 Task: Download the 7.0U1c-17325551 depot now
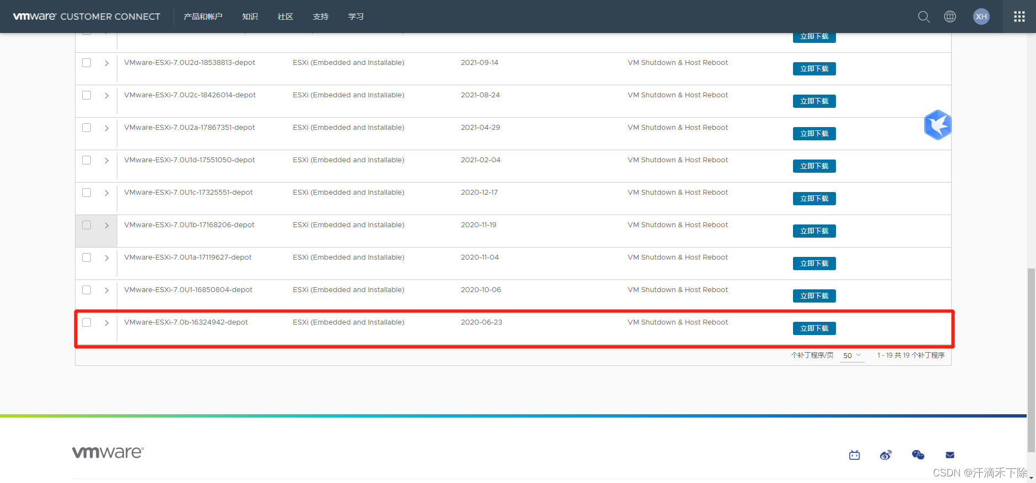point(814,199)
